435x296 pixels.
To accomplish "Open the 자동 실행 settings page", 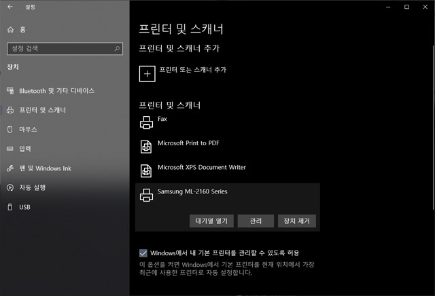I will coord(32,187).
